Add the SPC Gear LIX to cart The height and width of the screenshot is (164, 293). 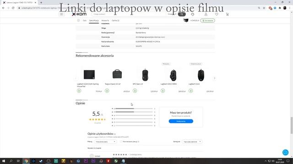point(135,91)
